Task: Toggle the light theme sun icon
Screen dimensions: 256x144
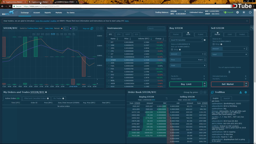Action: click(244, 12)
